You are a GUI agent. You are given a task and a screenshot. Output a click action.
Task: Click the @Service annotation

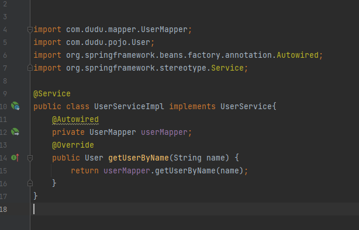[x=52, y=94]
